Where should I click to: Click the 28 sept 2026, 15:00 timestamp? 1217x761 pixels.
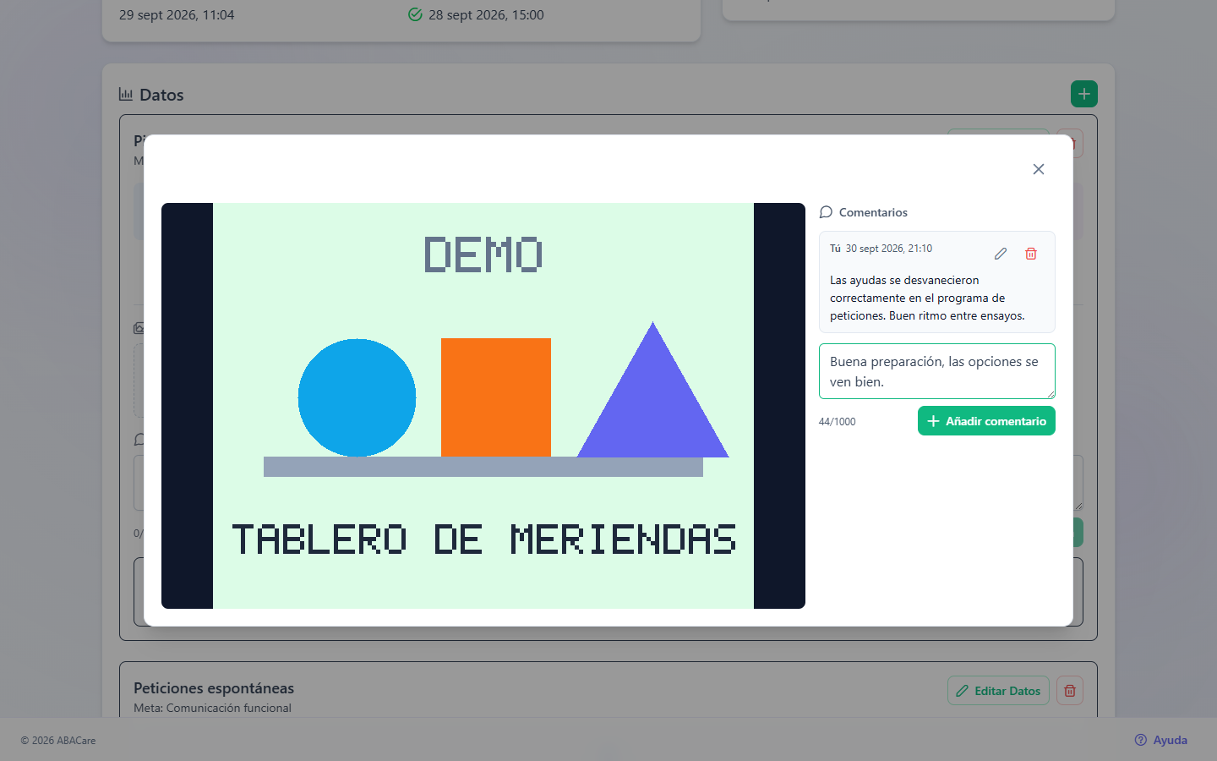coord(486,15)
